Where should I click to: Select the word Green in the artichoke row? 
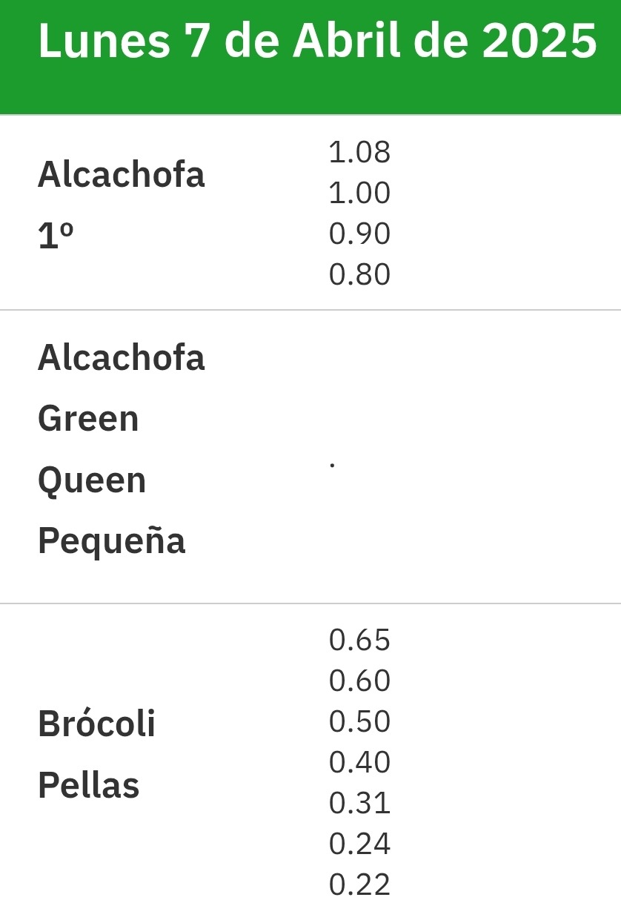(88, 418)
